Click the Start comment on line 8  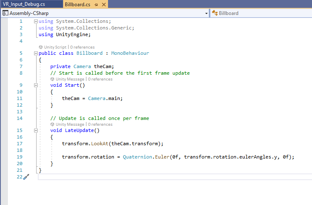(x=120, y=73)
